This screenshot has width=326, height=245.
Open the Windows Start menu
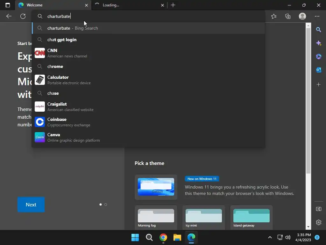point(135,237)
